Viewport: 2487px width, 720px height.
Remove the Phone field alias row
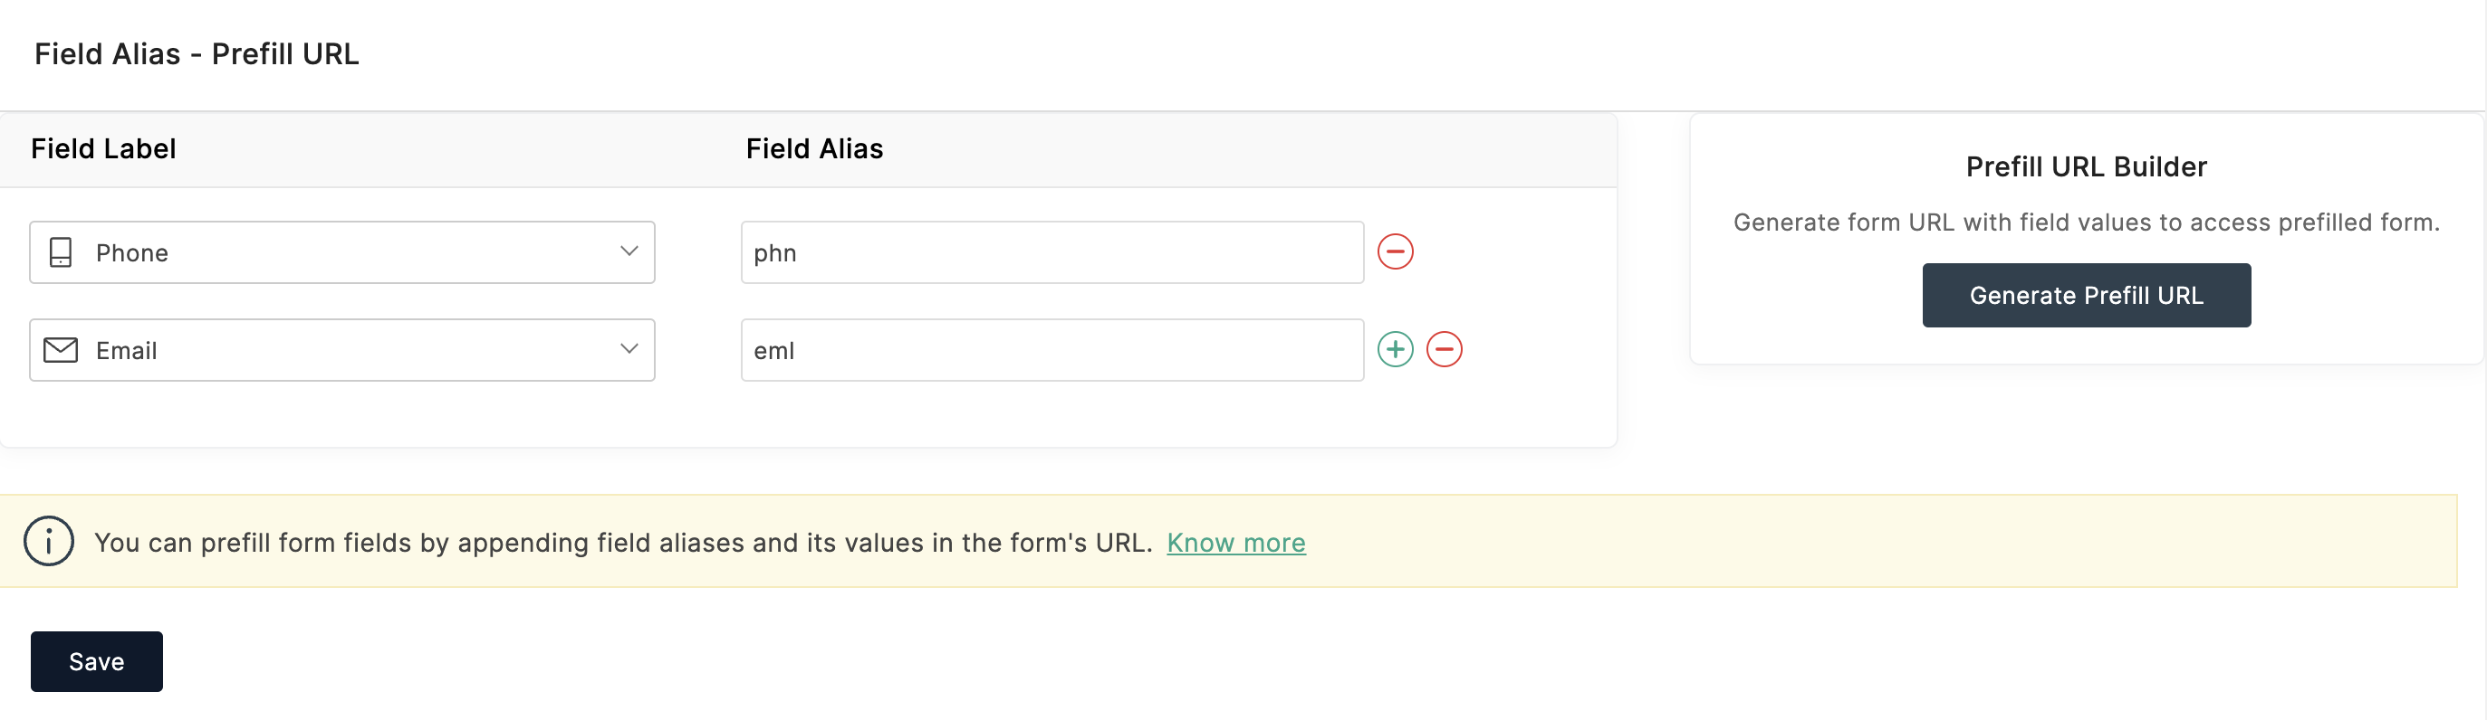(1394, 251)
